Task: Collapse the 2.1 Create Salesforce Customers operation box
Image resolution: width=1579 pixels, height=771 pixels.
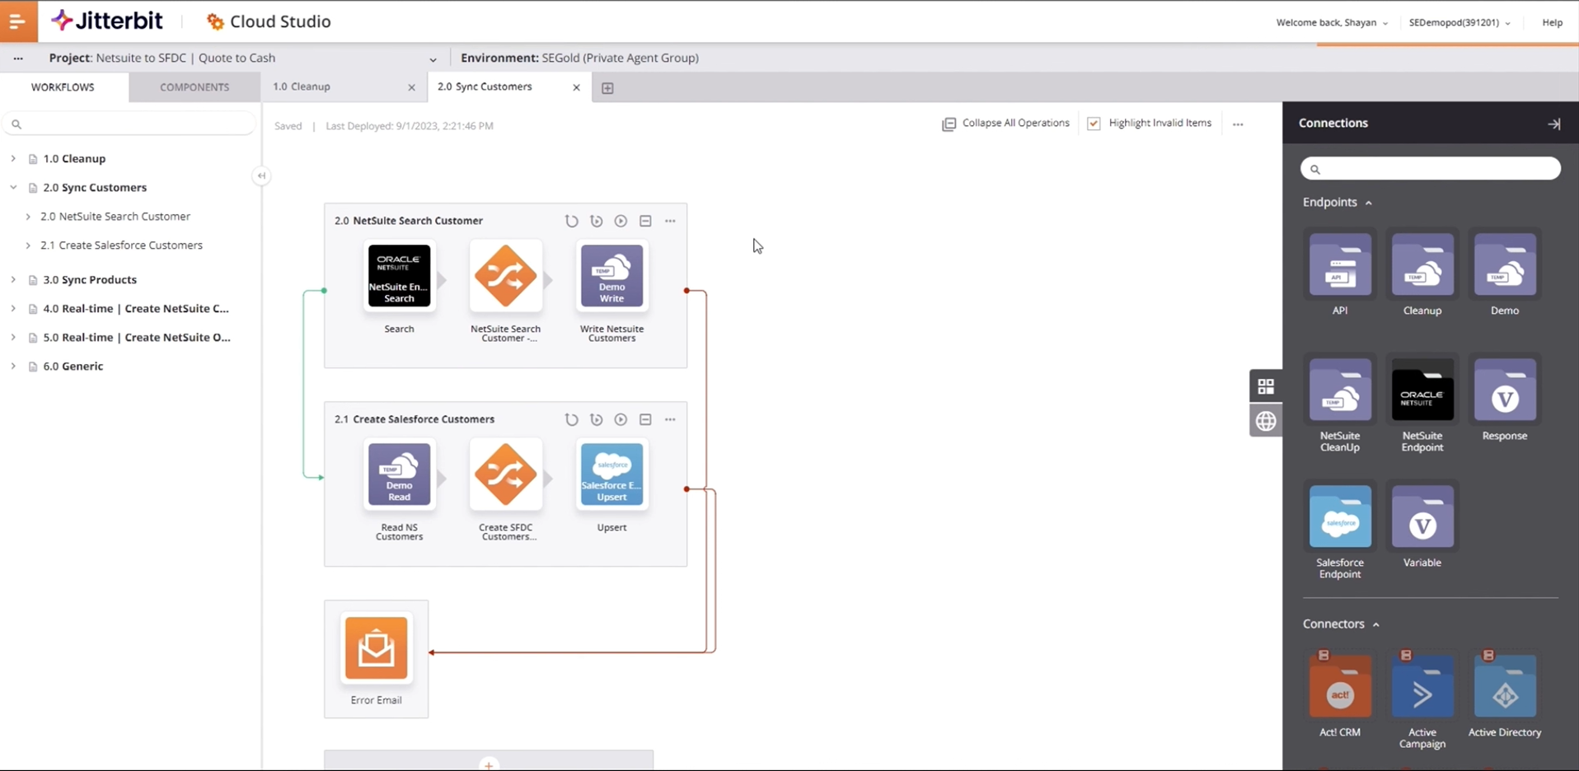Action: coord(645,419)
